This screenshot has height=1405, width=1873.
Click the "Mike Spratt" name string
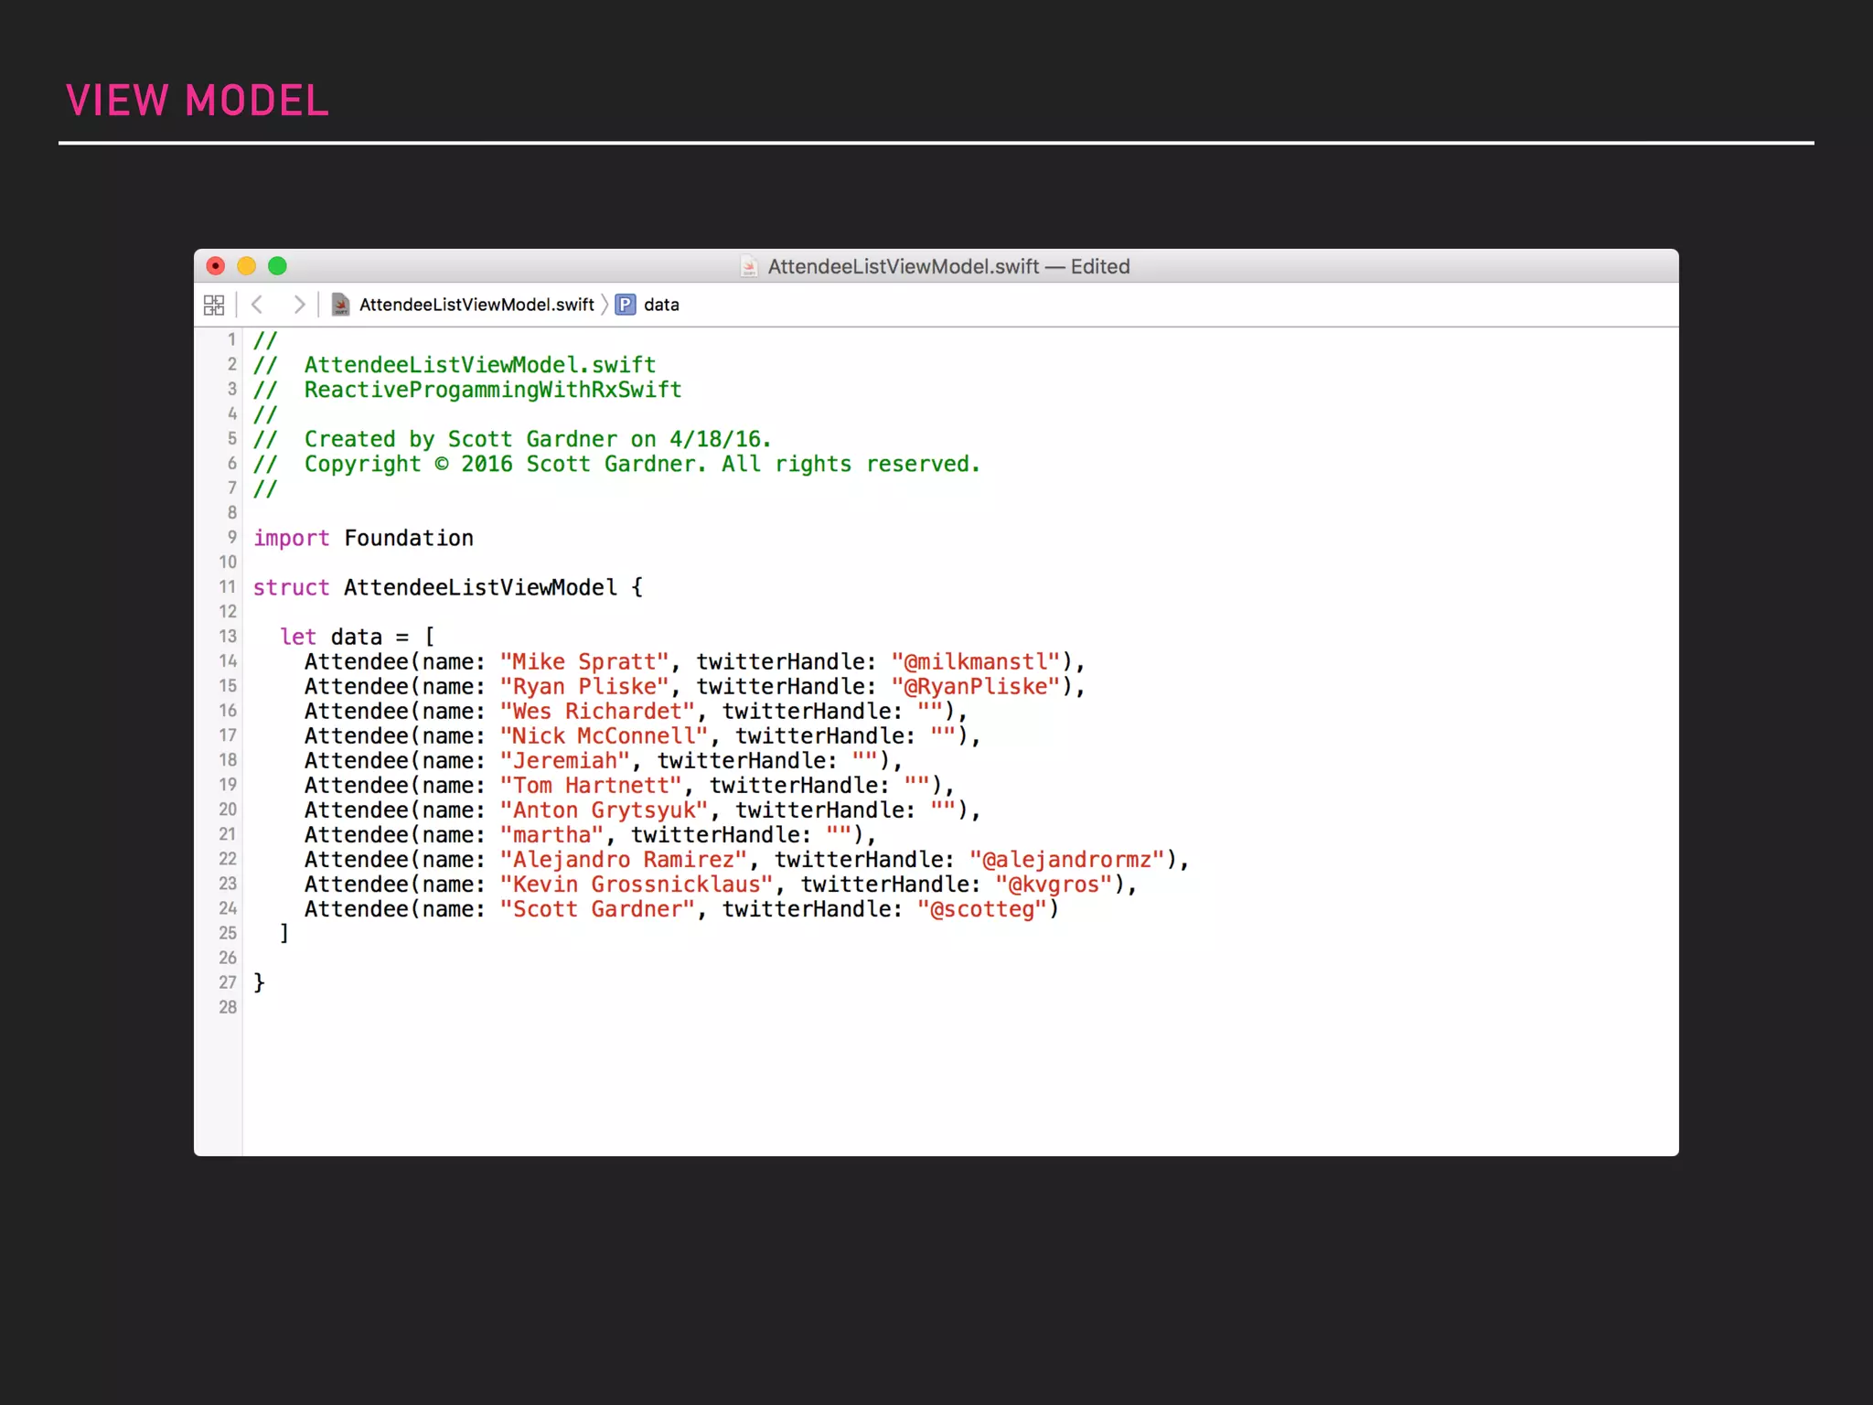pos(584,662)
